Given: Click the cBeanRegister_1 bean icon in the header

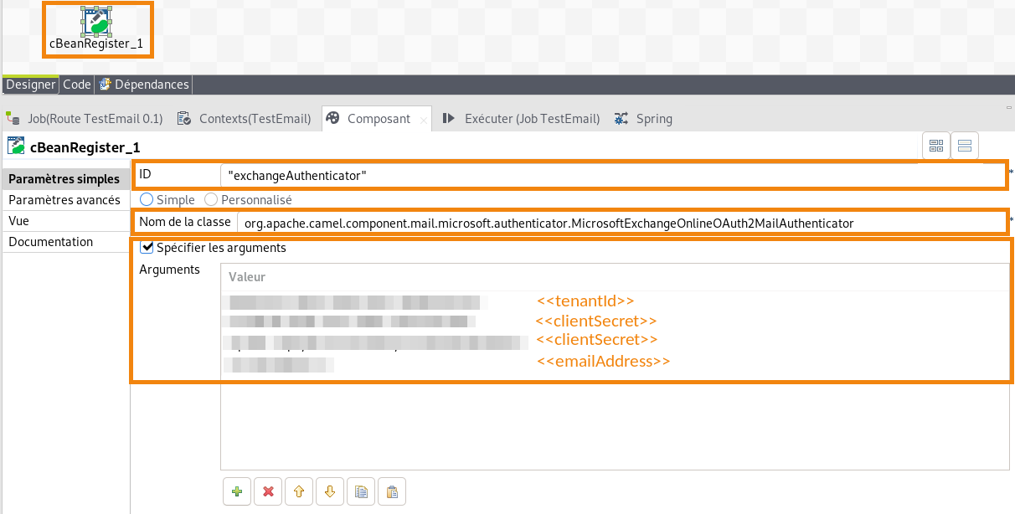Looking at the screenshot, I should pyautogui.click(x=16, y=146).
